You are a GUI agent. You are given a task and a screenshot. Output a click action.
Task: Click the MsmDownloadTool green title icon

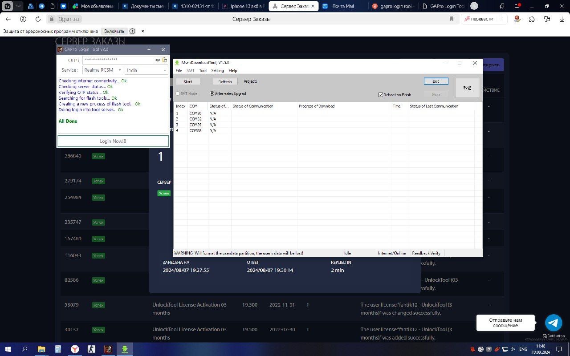(177, 63)
